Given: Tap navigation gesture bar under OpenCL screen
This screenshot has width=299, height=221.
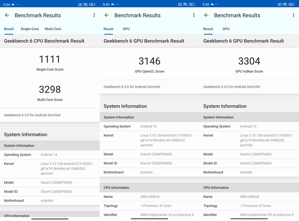Looking at the screenshot, I should 149,219.
